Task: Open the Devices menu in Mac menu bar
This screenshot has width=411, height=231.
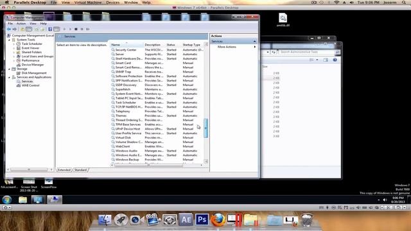Action: click(x=113, y=3)
